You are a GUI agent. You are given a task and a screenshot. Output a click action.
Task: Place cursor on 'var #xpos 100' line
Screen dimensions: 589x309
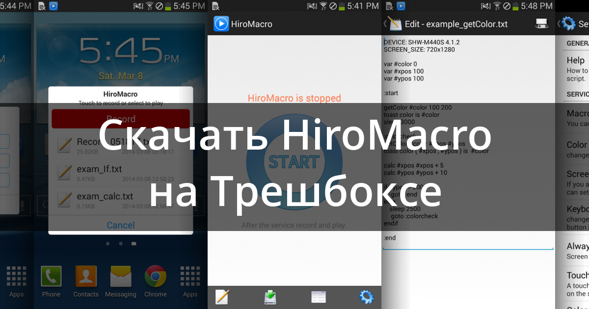[x=403, y=71]
